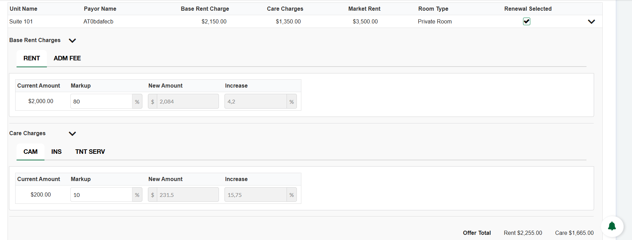Click the green notification bell icon
Viewport: 632px width, 240px height.
(x=612, y=227)
